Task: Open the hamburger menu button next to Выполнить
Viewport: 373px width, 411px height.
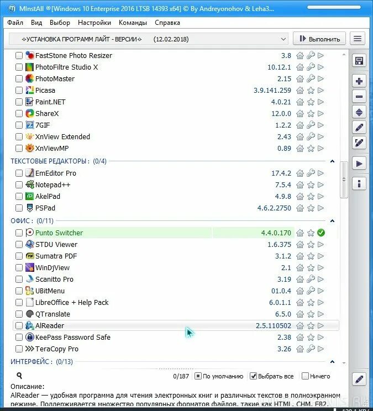Action: coord(358,39)
